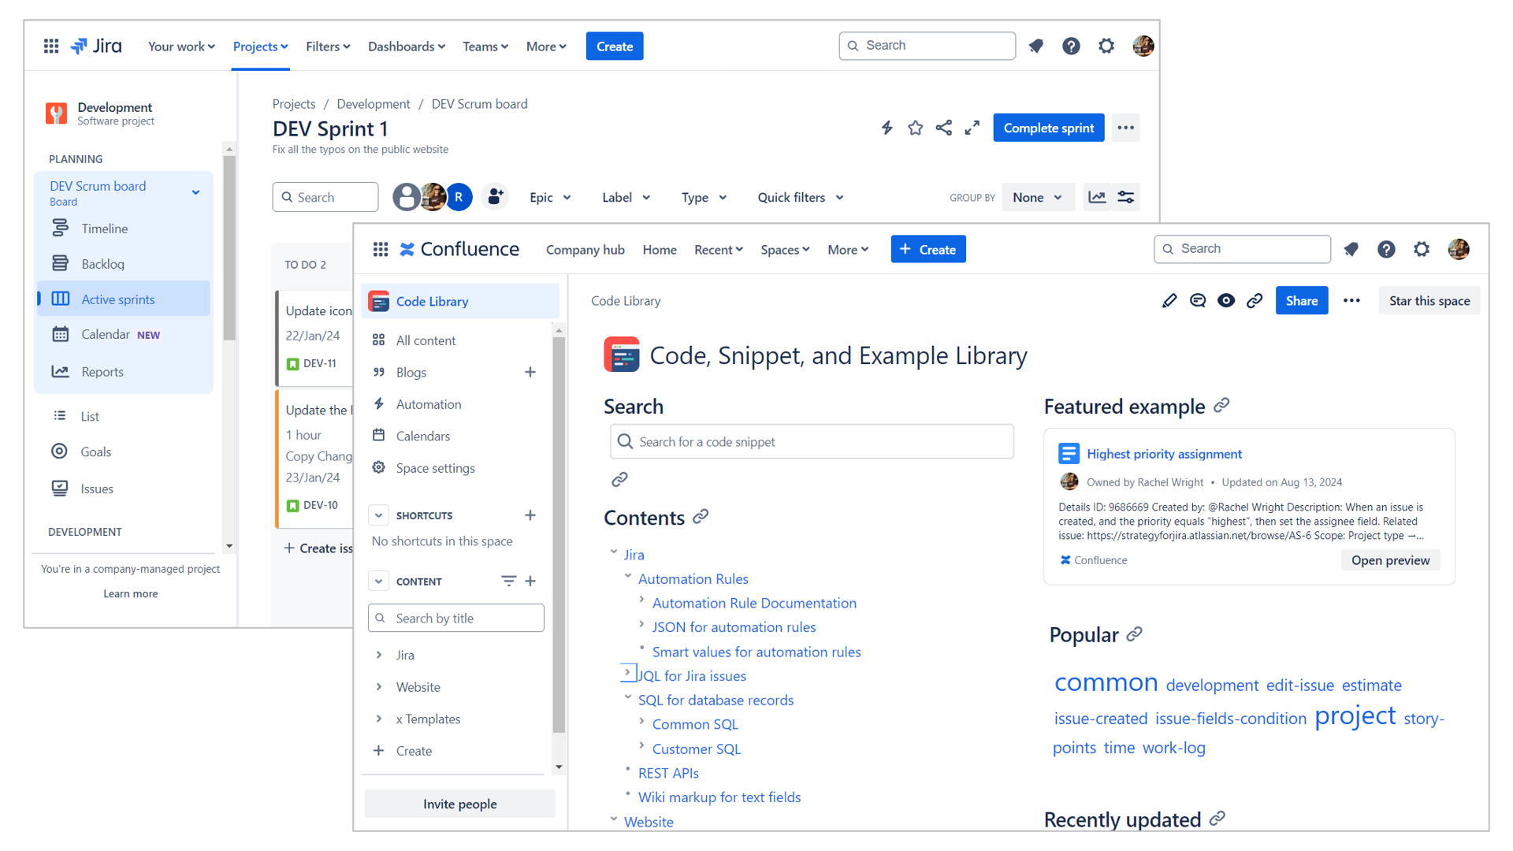This screenshot has width=1513, height=851.
Task: Add an inline comment using the comment icon
Action: click(x=1197, y=300)
